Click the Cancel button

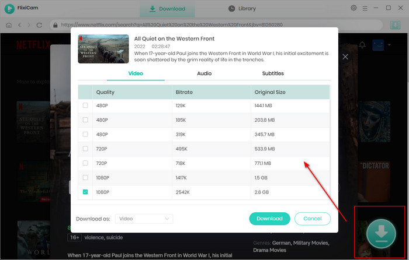coord(313,219)
